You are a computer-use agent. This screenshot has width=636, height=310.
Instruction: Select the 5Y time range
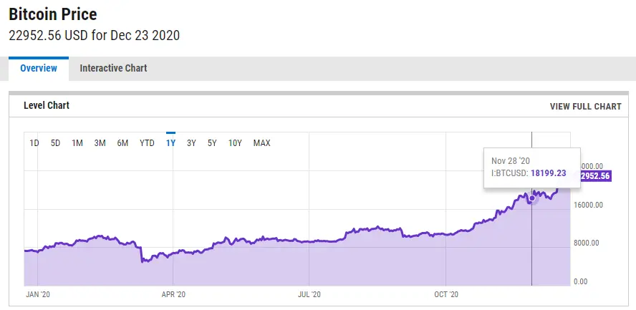(x=212, y=143)
